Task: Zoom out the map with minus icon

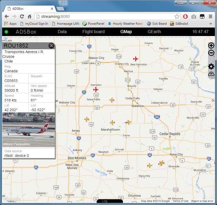Action: tap(211, 53)
